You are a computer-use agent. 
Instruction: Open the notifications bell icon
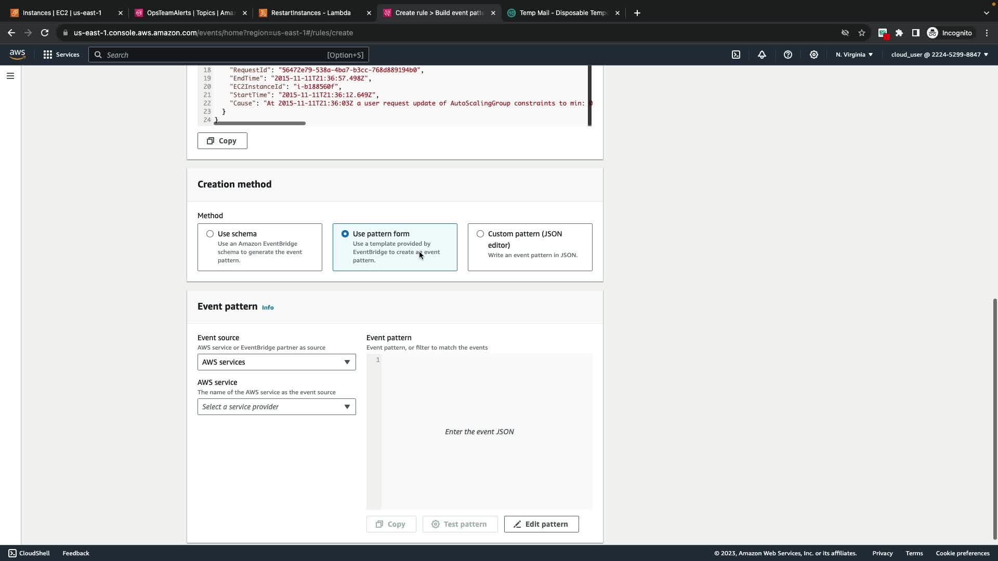pos(762,55)
